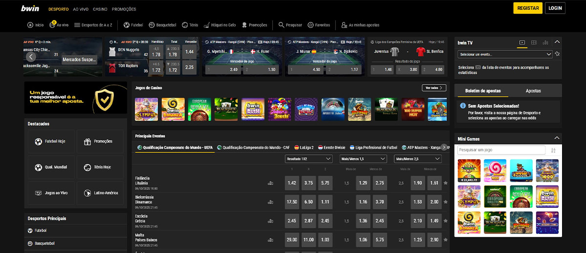Advance the casino games carousel right

[x=441, y=109]
